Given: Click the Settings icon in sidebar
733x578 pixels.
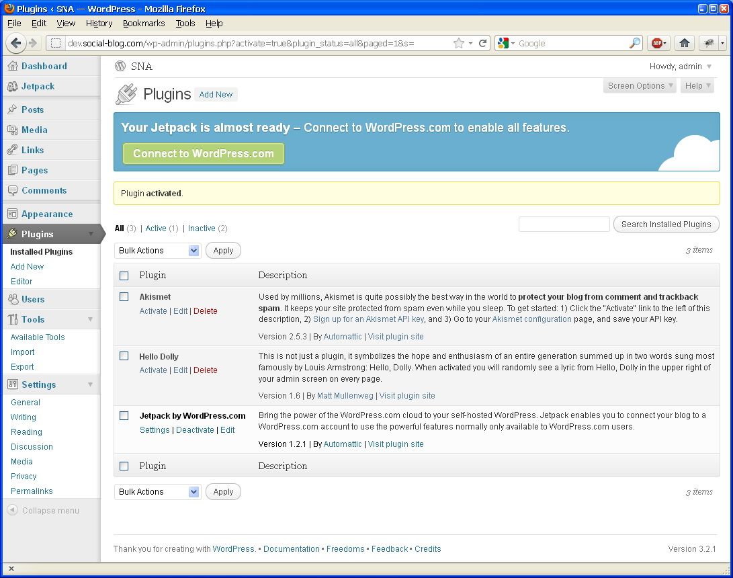Looking at the screenshot, I should [x=13, y=384].
